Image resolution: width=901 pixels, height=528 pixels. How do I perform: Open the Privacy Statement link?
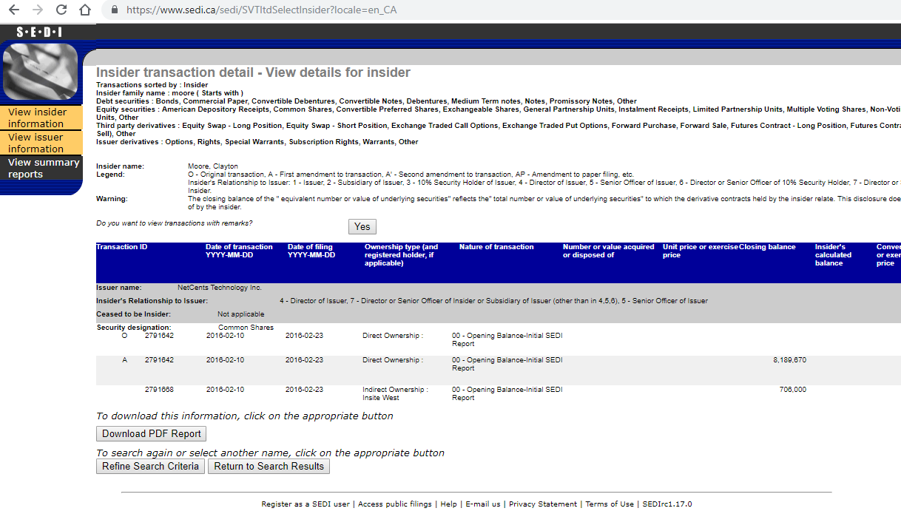tap(543, 504)
